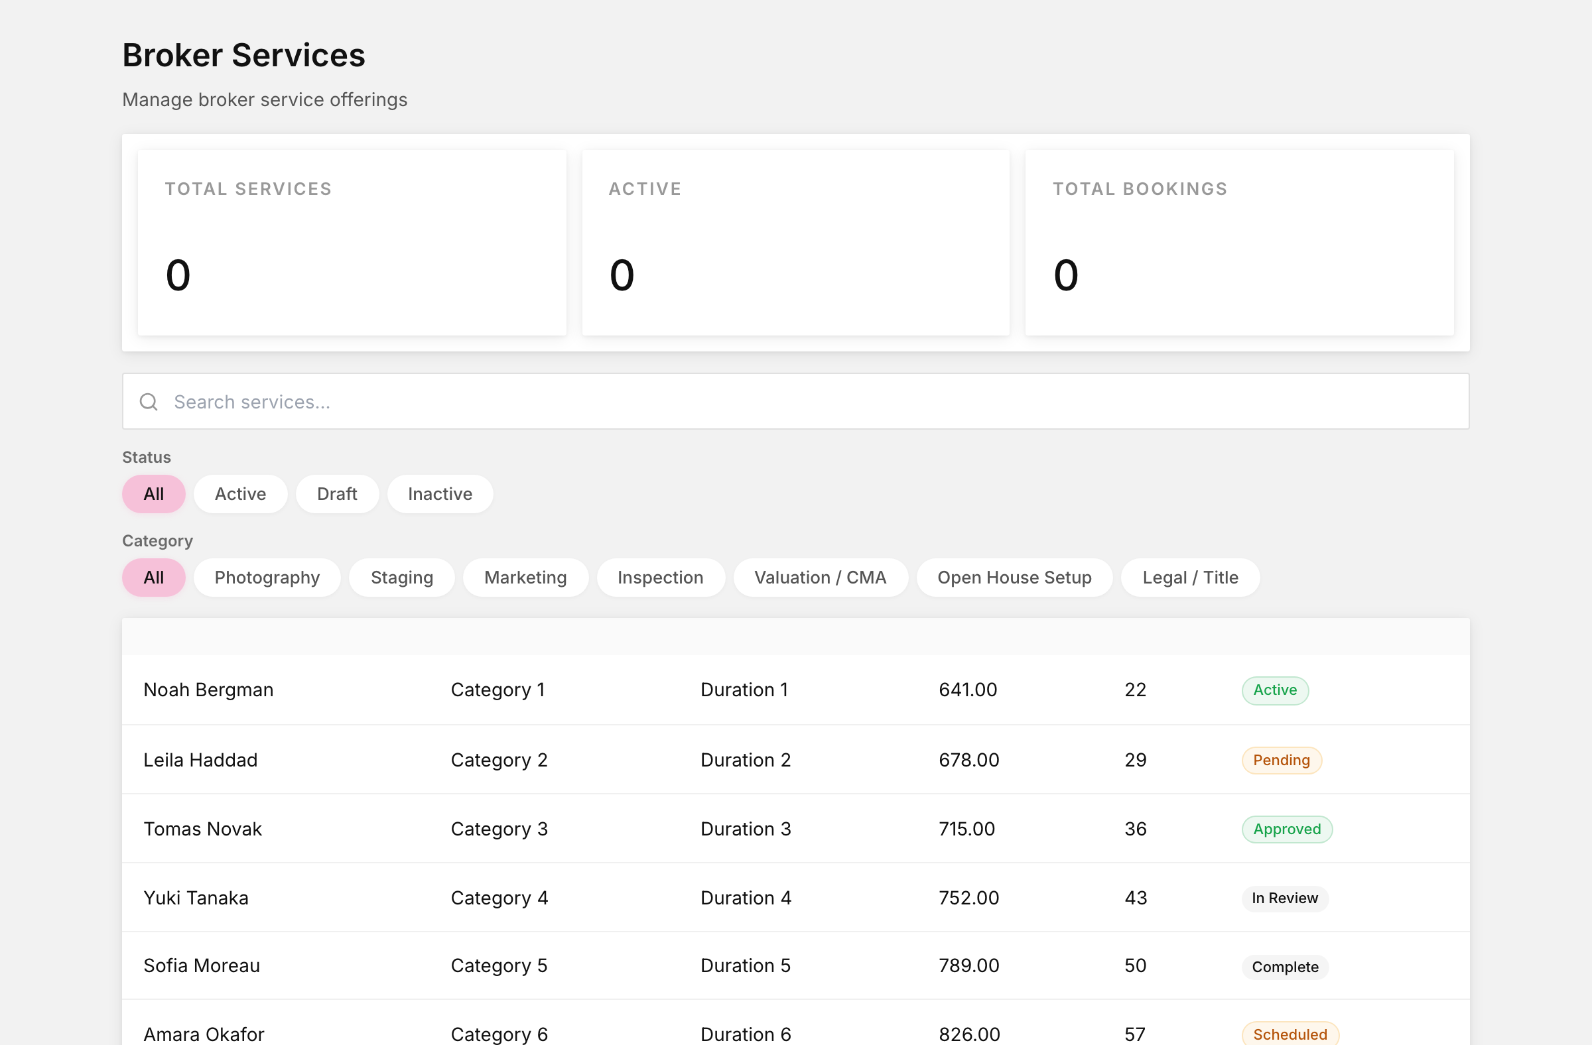This screenshot has width=1592, height=1045.
Task: Click the Complete status badge
Action: (x=1284, y=967)
